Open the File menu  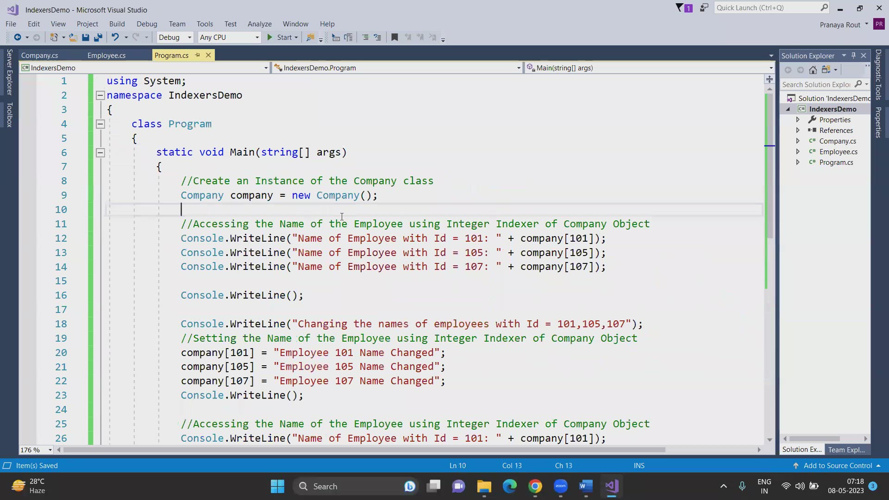(11, 24)
